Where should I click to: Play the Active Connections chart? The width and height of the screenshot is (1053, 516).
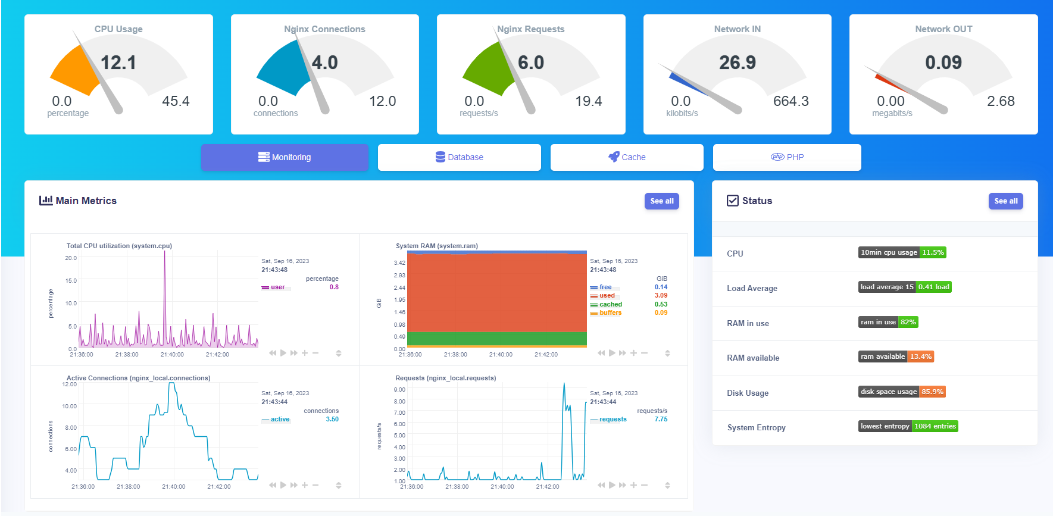click(x=283, y=485)
